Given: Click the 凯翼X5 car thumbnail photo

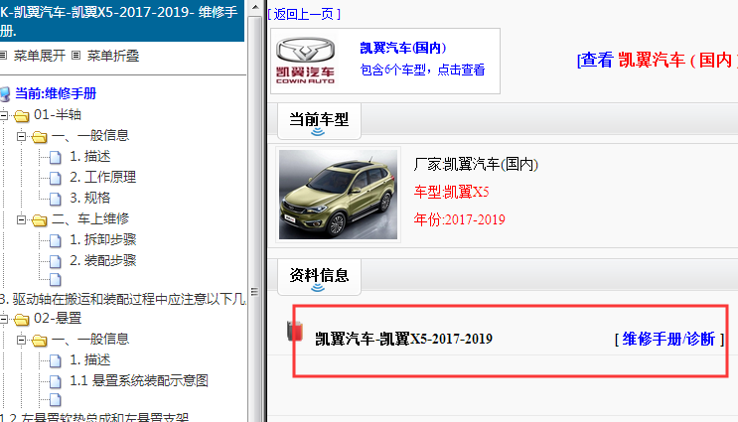Looking at the screenshot, I should point(338,195).
